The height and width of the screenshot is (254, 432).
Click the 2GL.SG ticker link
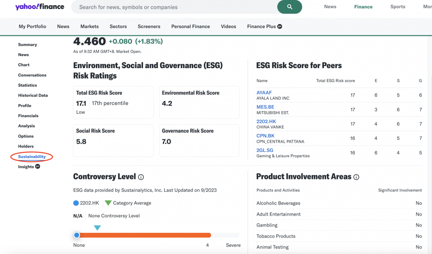coord(265,150)
